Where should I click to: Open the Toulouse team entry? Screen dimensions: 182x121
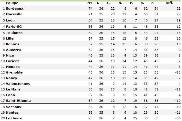pyautogui.click(x=14, y=33)
